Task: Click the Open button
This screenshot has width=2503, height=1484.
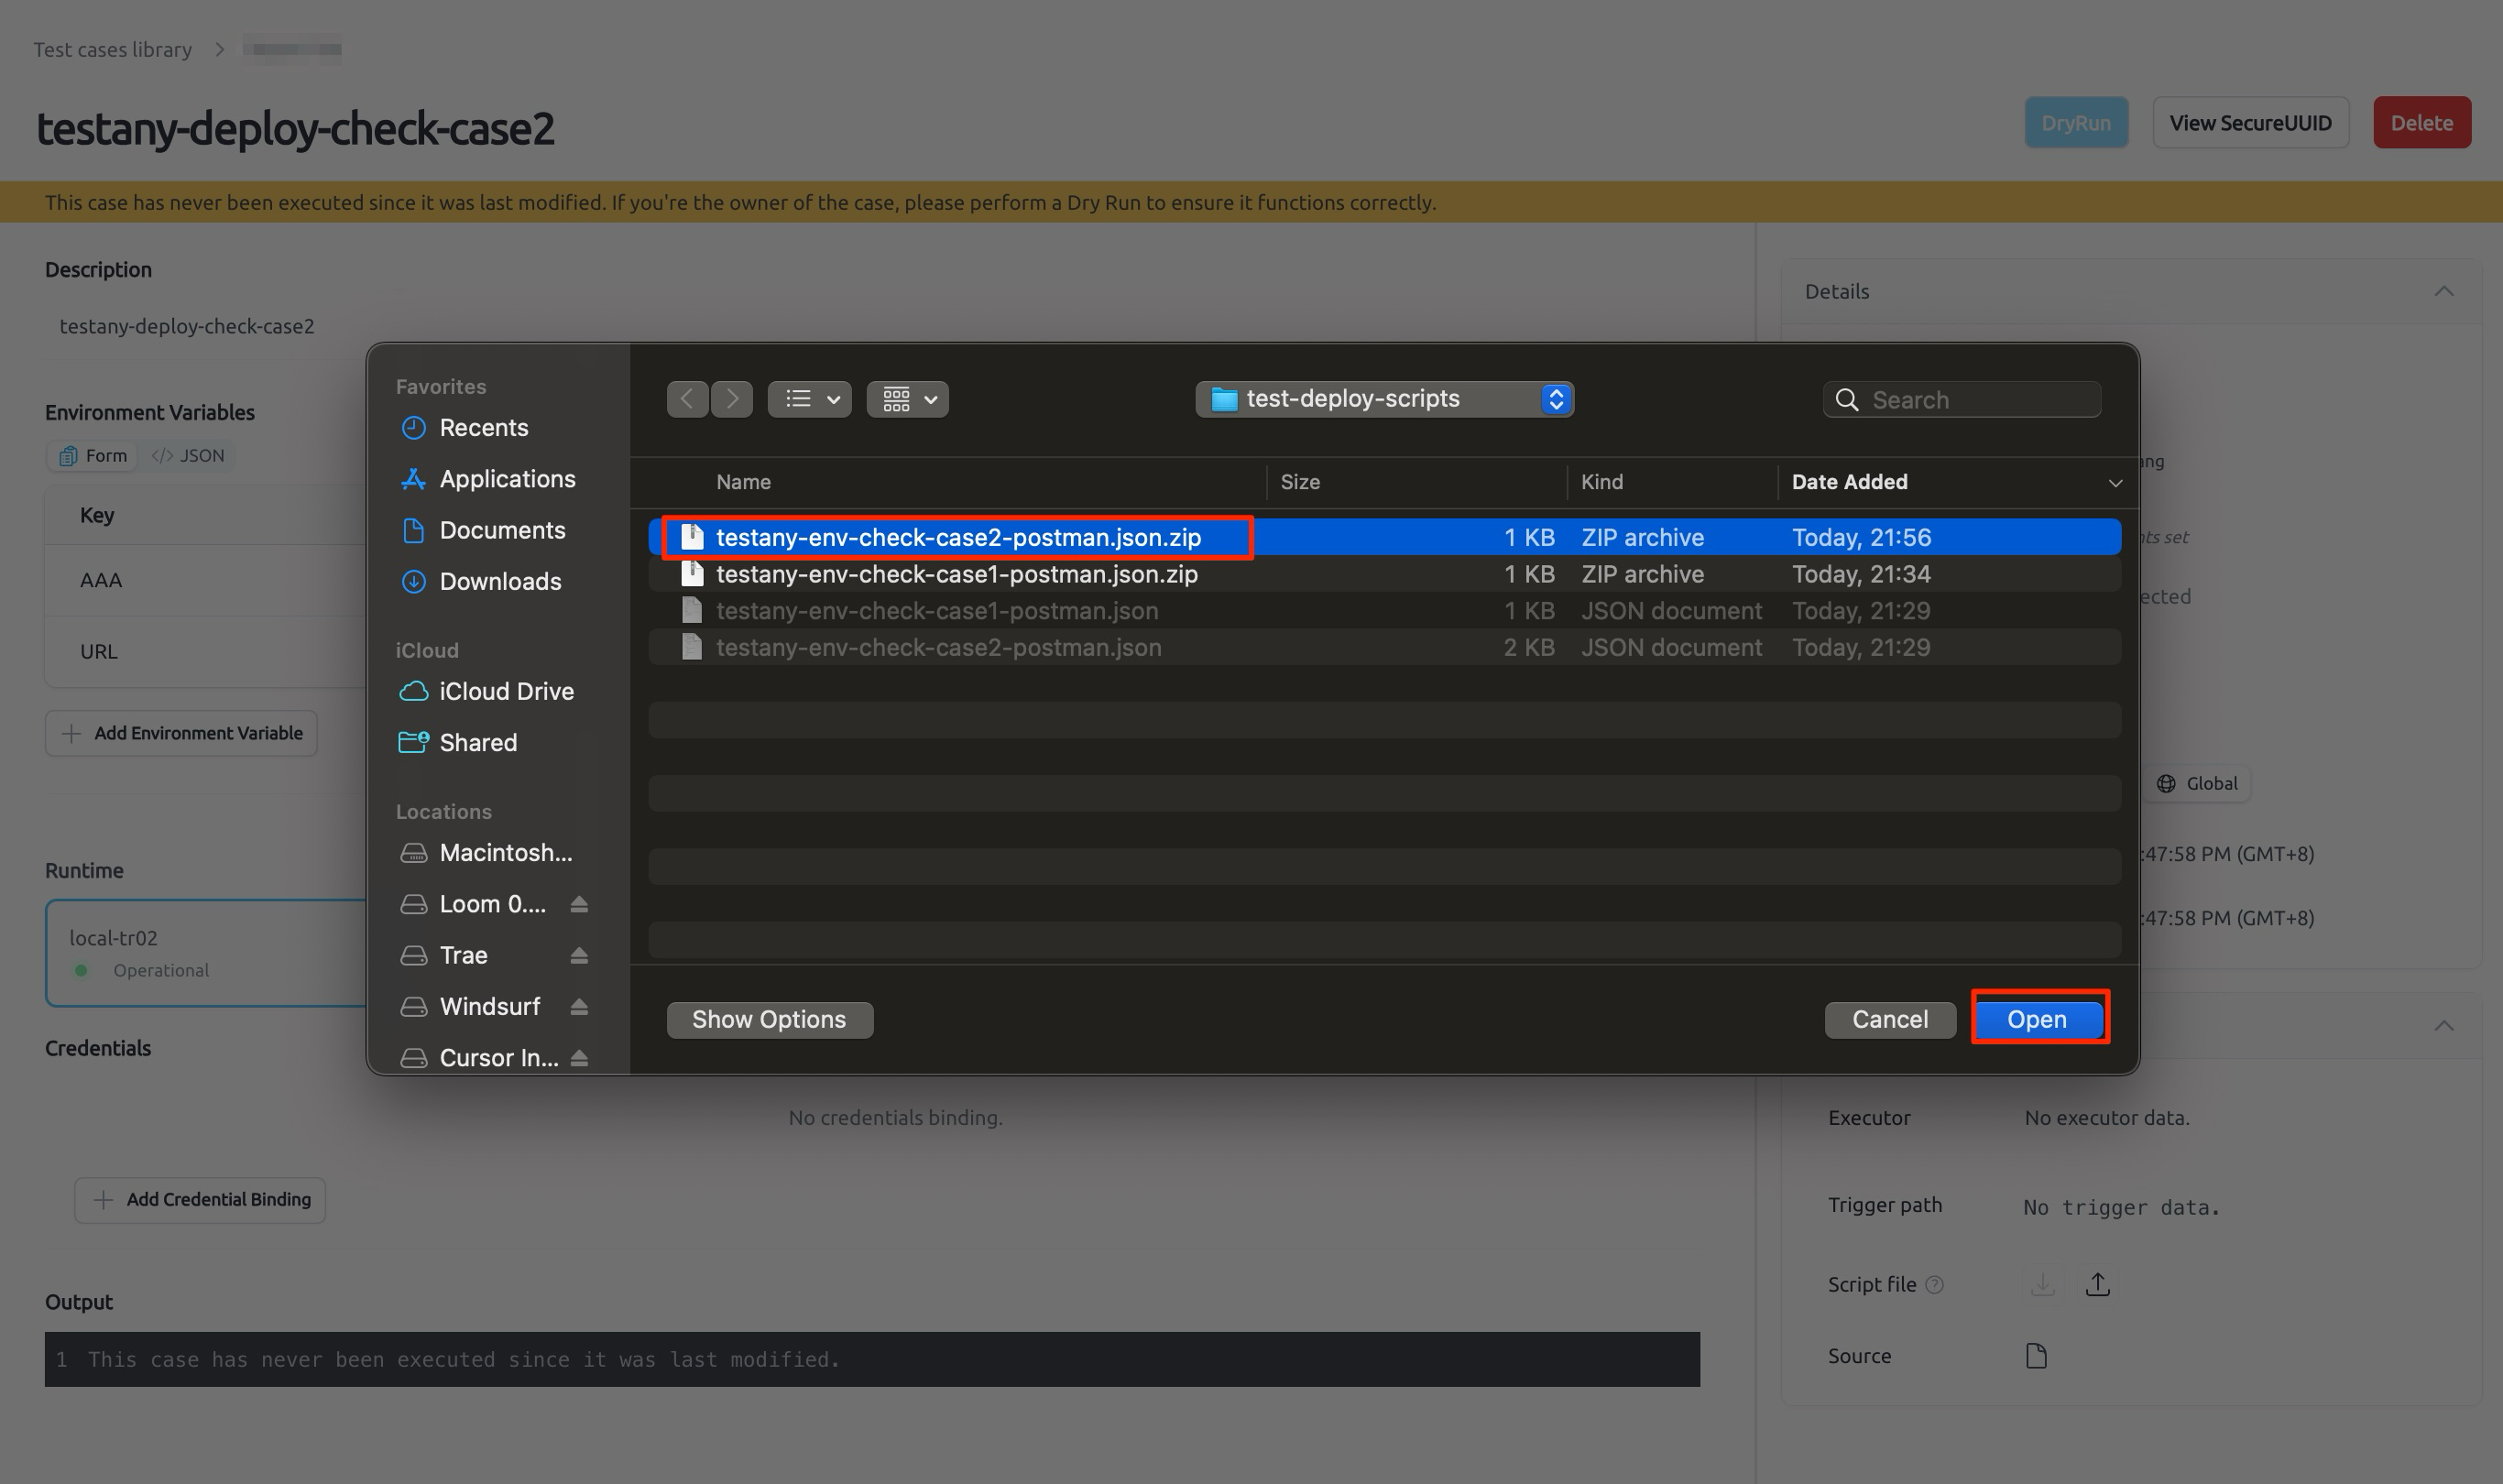Action: point(2037,1019)
